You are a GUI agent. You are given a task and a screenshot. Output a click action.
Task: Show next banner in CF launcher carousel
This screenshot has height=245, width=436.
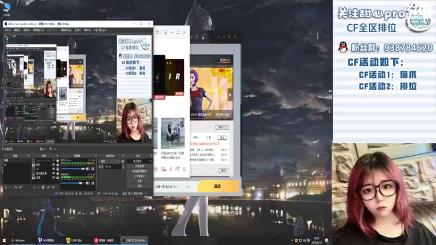pyautogui.click(x=229, y=95)
